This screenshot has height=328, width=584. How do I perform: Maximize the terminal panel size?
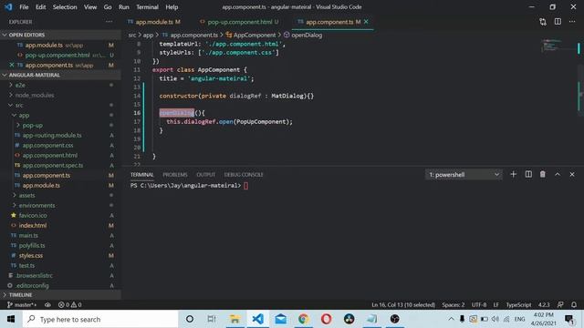tap(558, 174)
